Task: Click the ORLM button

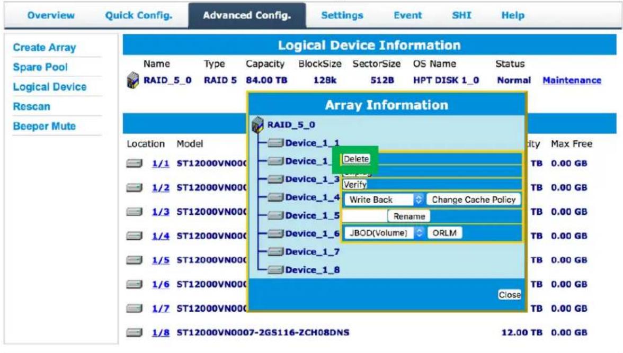Action: 444,233
